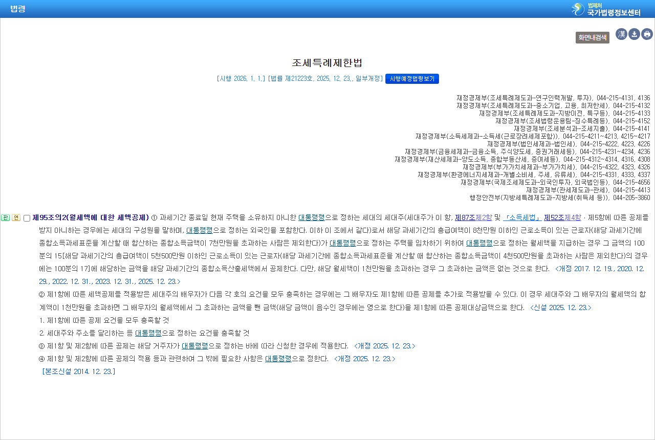The image size is (655, 440).
Task: Open the 화면내검색 in-page search button
Action: tap(593, 37)
